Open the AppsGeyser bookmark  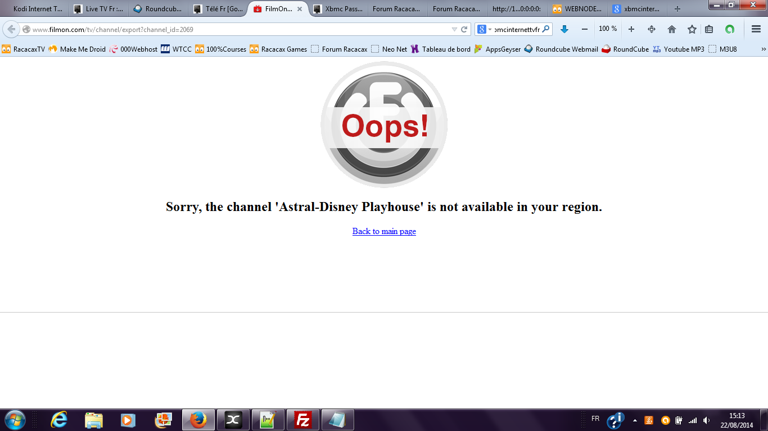point(498,49)
